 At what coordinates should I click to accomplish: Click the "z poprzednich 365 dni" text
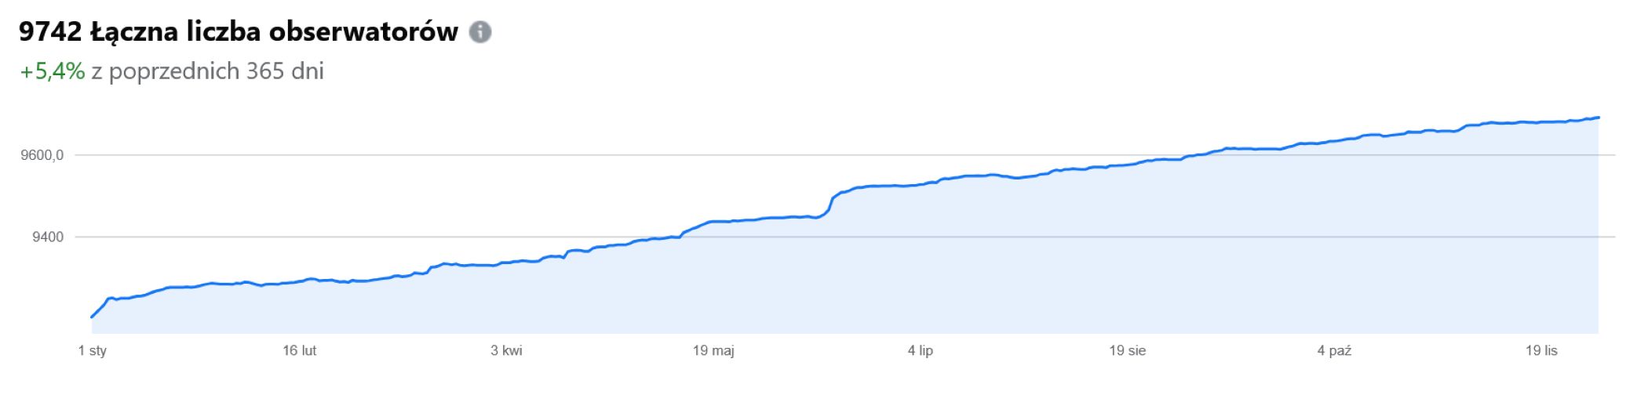pos(207,71)
